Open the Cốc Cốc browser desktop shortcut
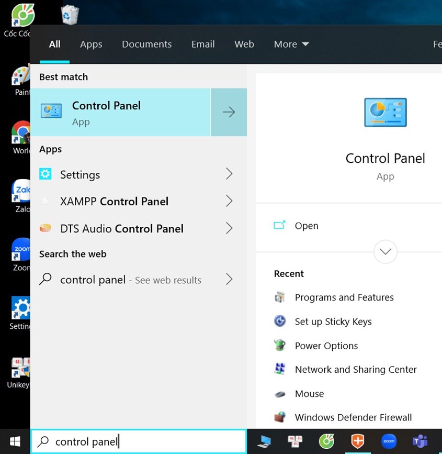Screen dimensions: 442x454 20,20
